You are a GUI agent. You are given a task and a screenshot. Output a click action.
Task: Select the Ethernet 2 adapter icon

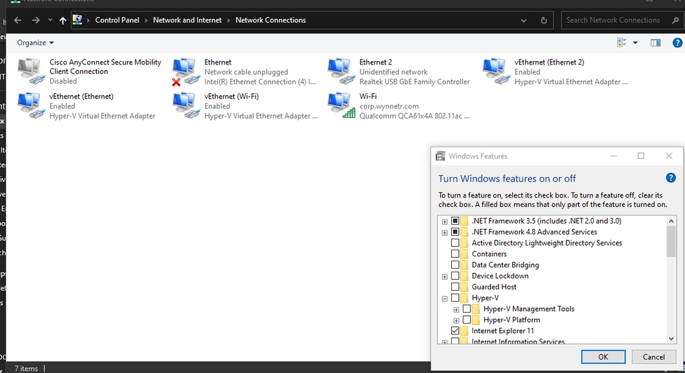[x=341, y=71]
